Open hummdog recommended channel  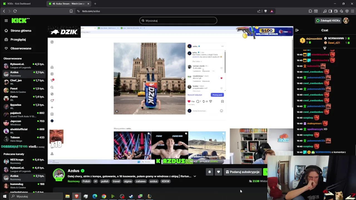coord(24,186)
